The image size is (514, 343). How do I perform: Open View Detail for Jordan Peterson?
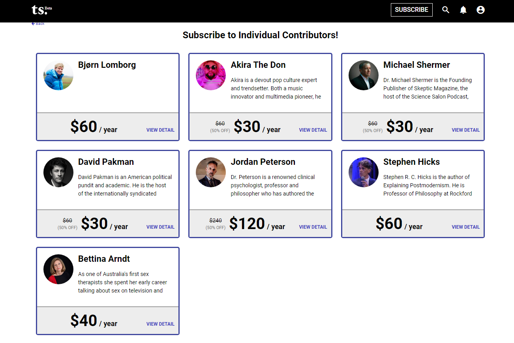[x=313, y=227]
